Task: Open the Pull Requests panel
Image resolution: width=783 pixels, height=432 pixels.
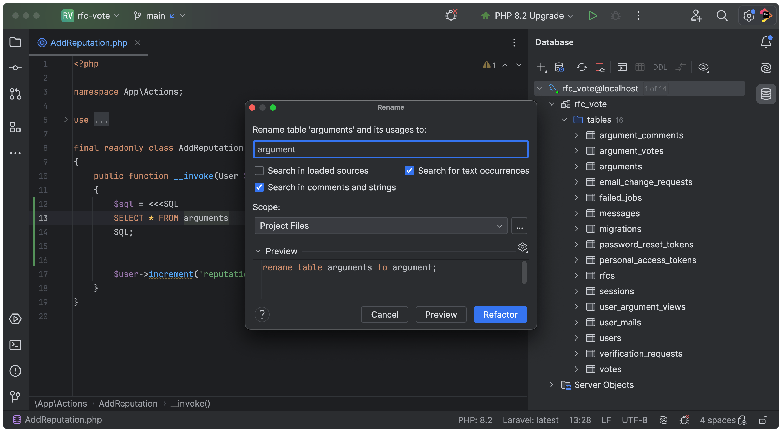Action: (x=15, y=94)
